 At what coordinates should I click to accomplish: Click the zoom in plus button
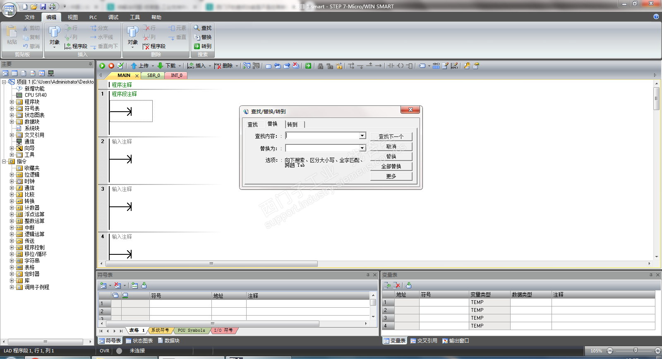[x=658, y=351]
